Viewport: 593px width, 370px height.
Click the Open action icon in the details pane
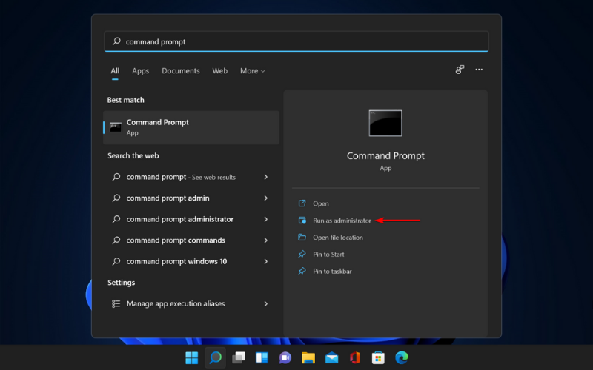point(302,203)
